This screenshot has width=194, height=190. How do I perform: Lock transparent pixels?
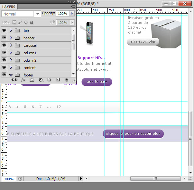coord(14,22)
